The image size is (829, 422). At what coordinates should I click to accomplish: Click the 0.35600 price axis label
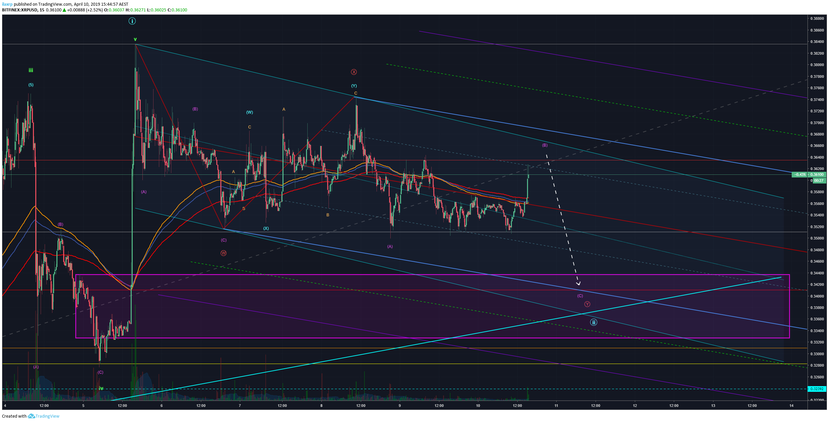point(817,204)
